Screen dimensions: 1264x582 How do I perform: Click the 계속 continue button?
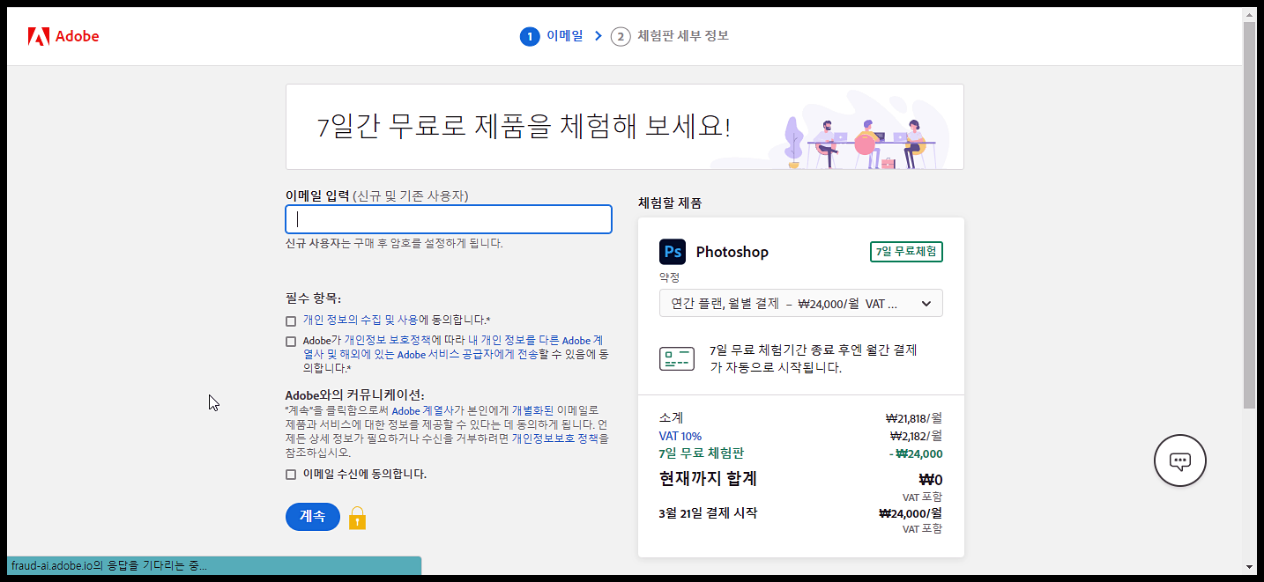tap(313, 517)
